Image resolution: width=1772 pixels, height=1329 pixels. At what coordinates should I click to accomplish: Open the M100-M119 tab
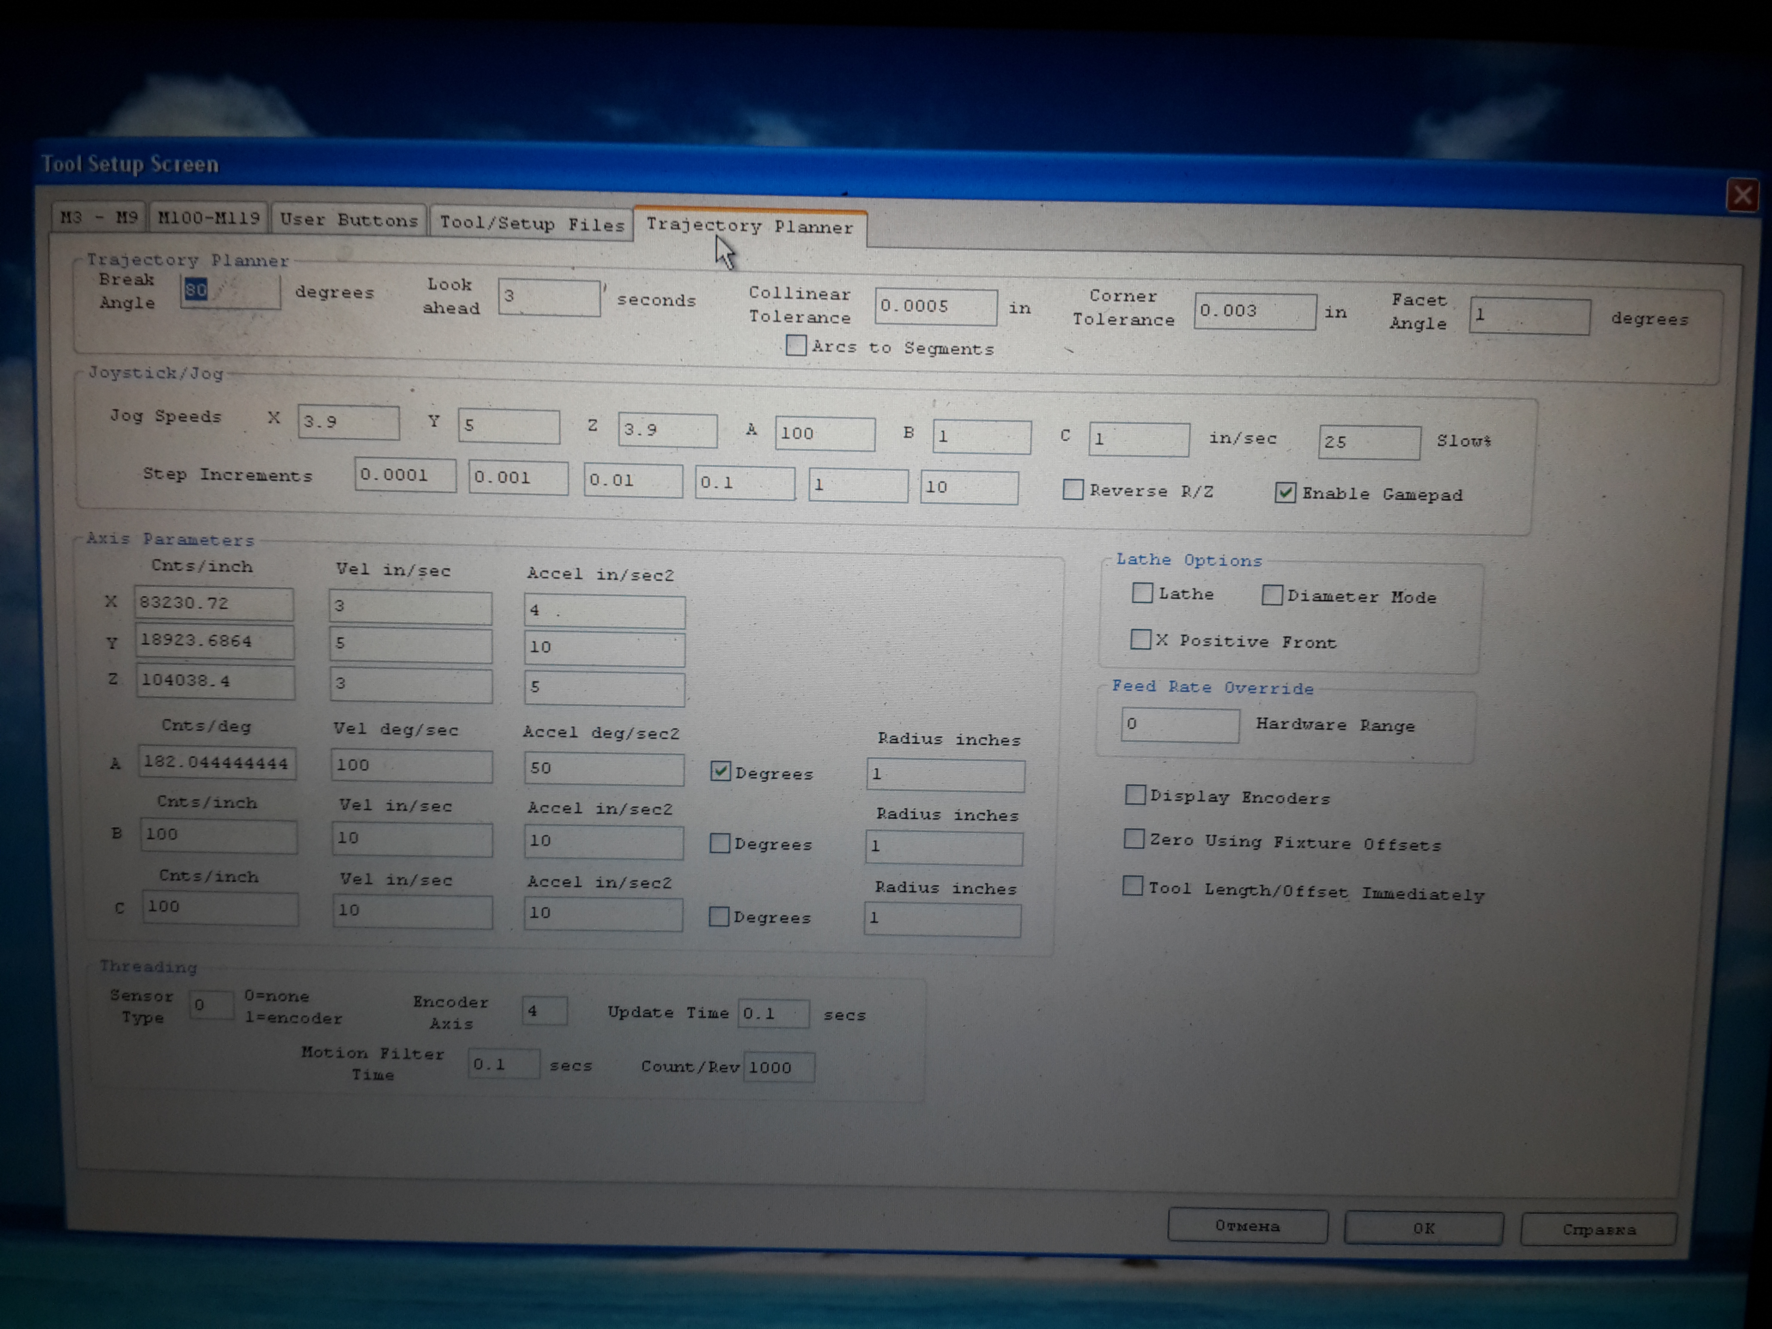pos(208,218)
